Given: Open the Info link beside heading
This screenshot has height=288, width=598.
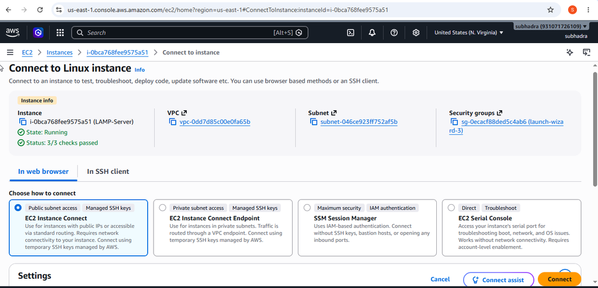Looking at the screenshot, I should click(140, 70).
